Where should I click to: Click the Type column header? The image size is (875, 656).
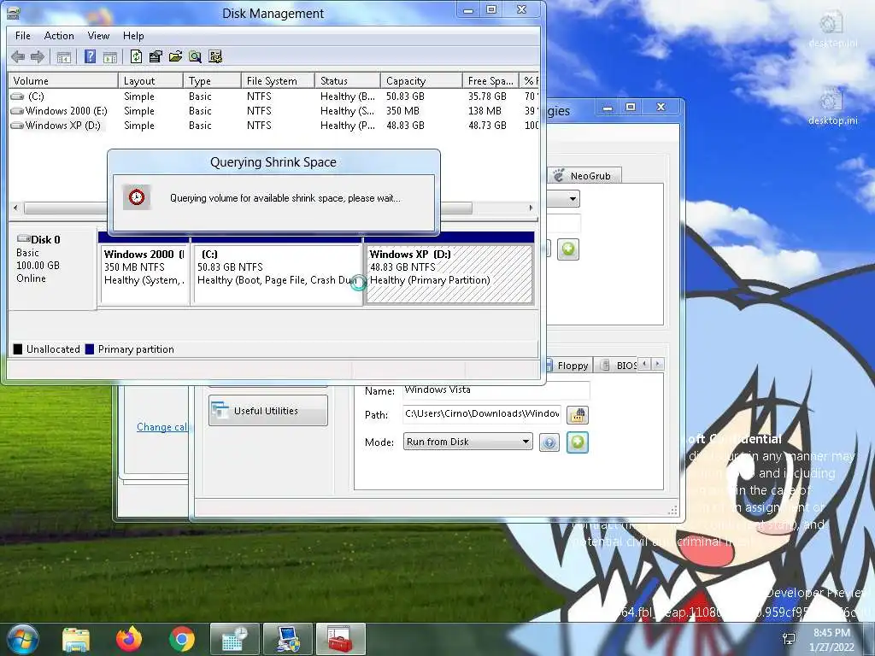(212, 81)
